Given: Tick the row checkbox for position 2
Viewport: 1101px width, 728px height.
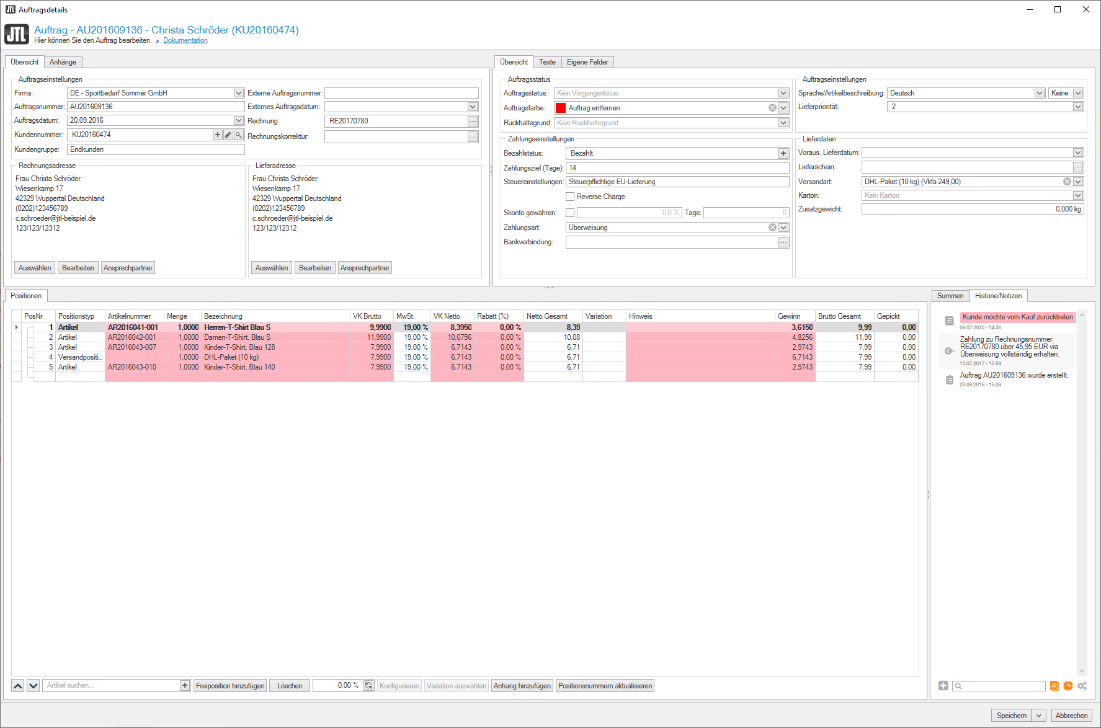Looking at the screenshot, I should pyautogui.click(x=30, y=337).
